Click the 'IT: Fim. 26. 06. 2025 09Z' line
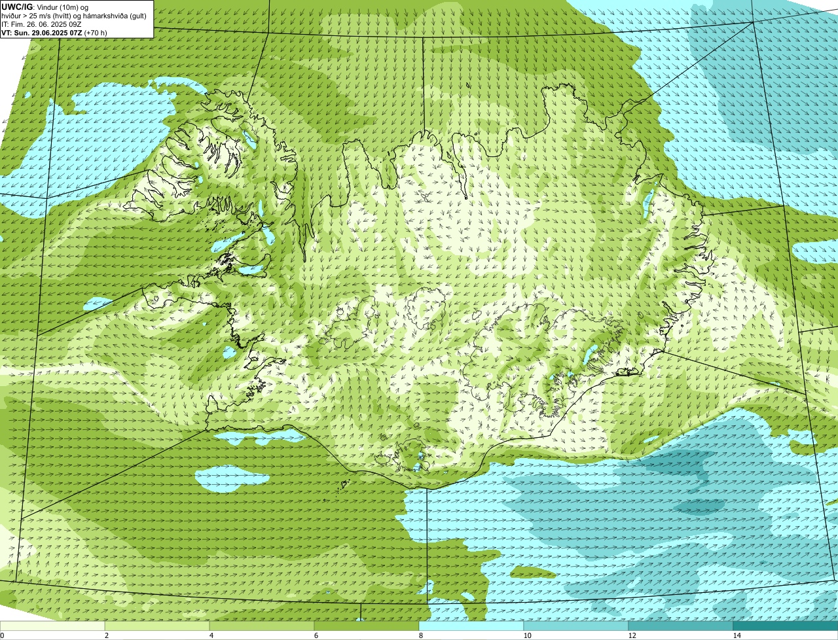This screenshot has width=838, height=640. tap(42, 24)
